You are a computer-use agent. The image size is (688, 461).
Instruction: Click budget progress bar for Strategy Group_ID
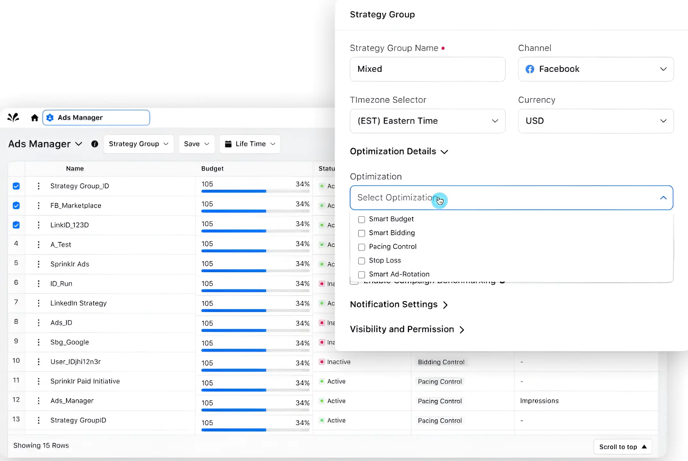coord(255,191)
